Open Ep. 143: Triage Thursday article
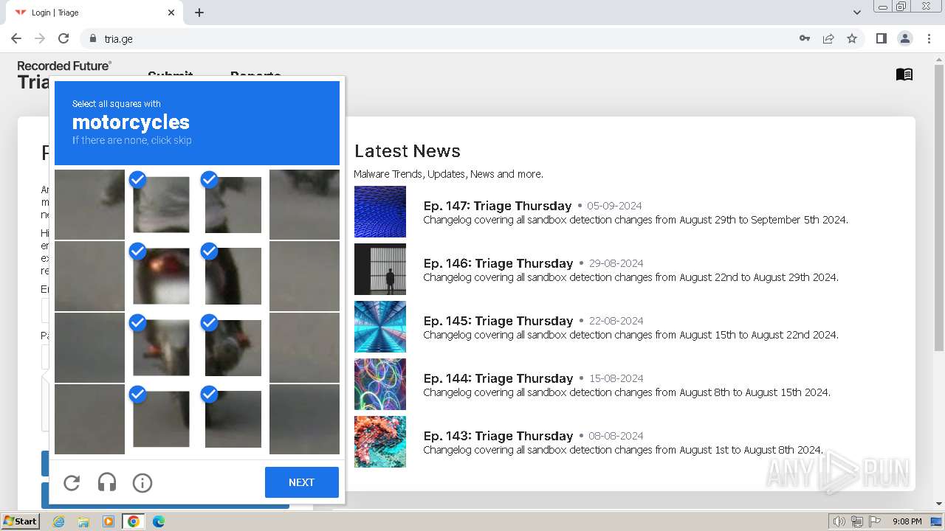This screenshot has height=531, width=945. point(498,436)
